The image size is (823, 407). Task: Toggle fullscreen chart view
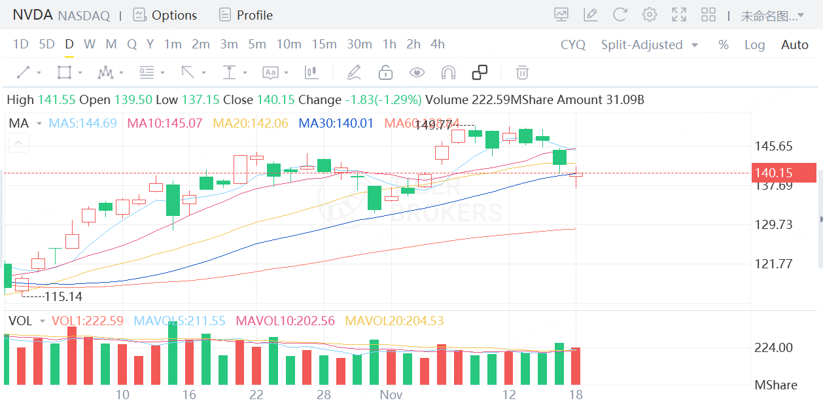click(x=678, y=14)
